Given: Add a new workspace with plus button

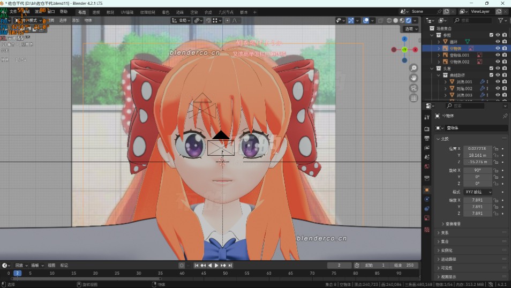Looking at the screenshot, I should tap(255, 12).
